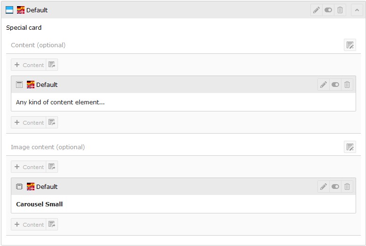Click the carousel element type icon before Default
The image size is (366, 246).
tap(19, 187)
